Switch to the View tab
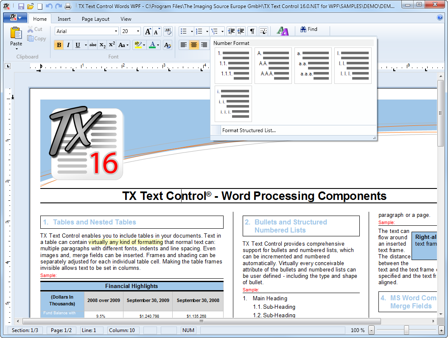Viewport: 448px width, 338px height. click(126, 19)
